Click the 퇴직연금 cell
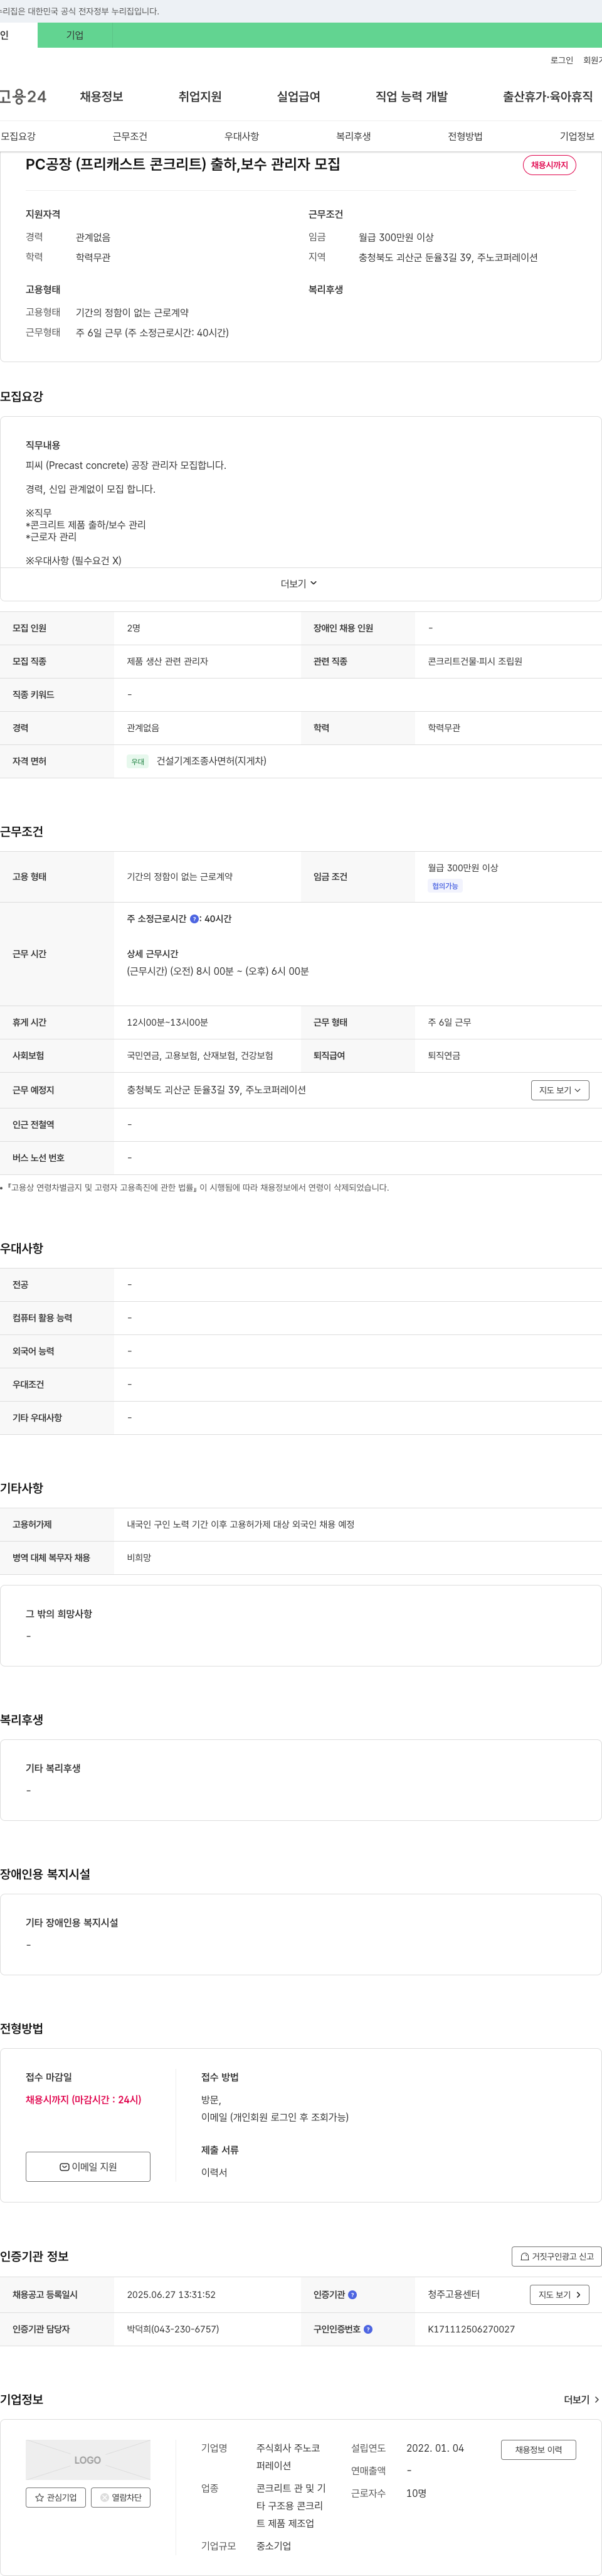Viewport: 602px width, 2576px height. pos(444,1055)
